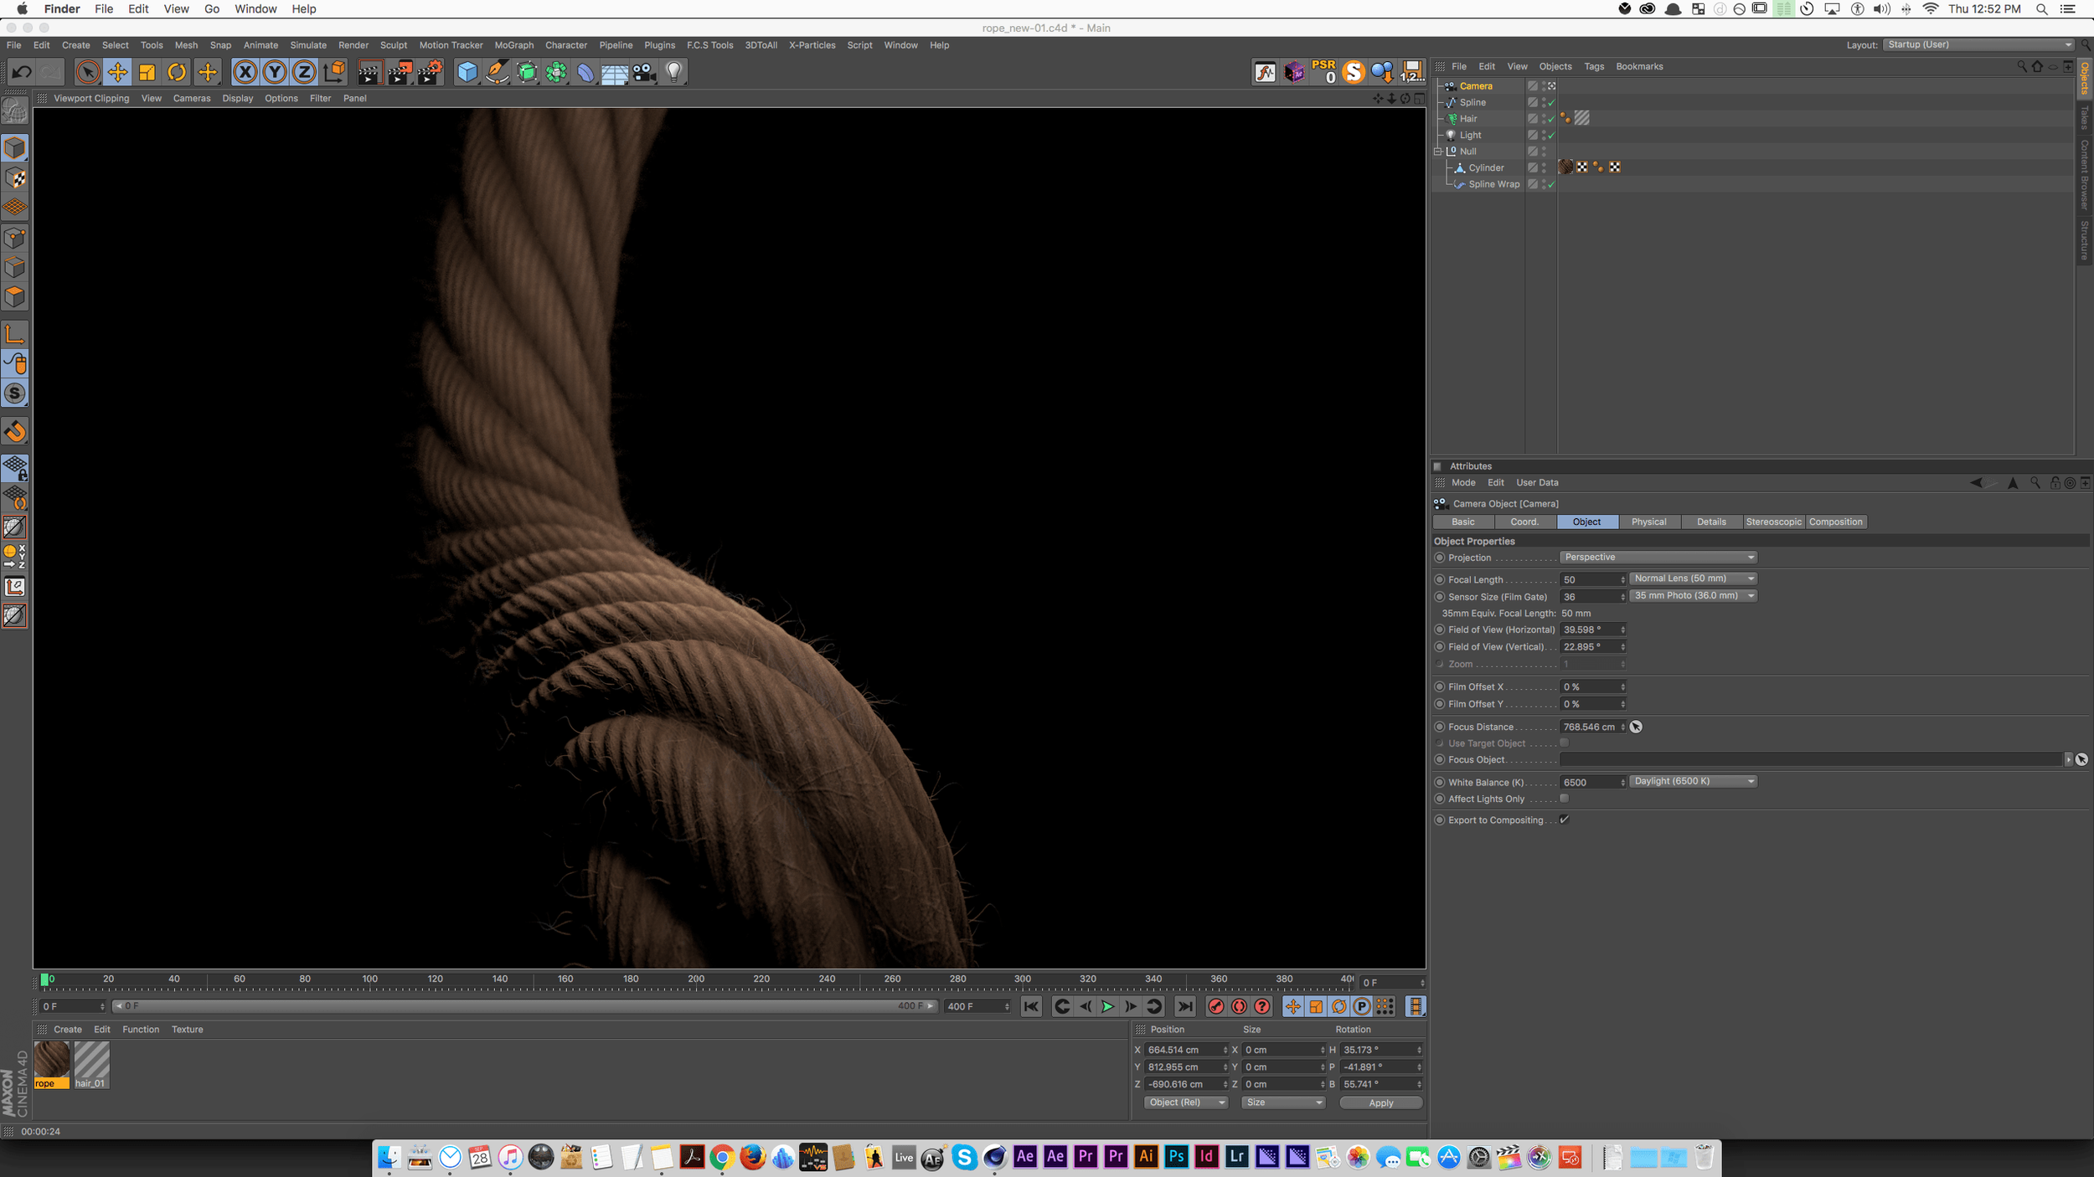Open the Projection dropdown

click(1658, 558)
